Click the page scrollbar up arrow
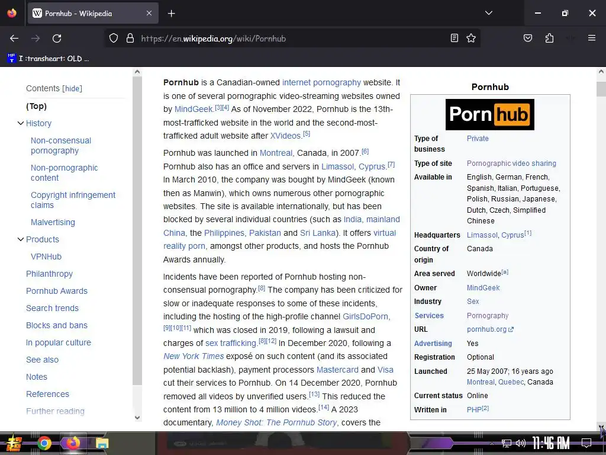The image size is (606, 455). [x=601, y=72]
